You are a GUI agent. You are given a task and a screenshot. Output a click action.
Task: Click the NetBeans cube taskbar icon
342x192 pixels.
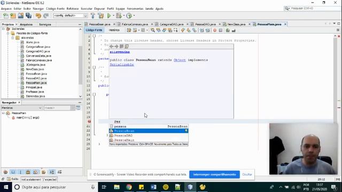[190, 187]
